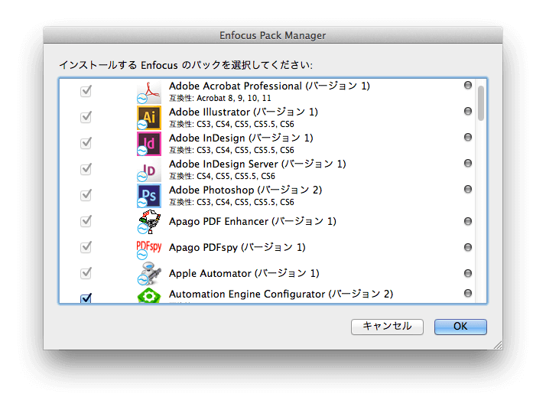Select the Apple Automator (バージョン 1) text
546x410 pixels.
(x=244, y=273)
